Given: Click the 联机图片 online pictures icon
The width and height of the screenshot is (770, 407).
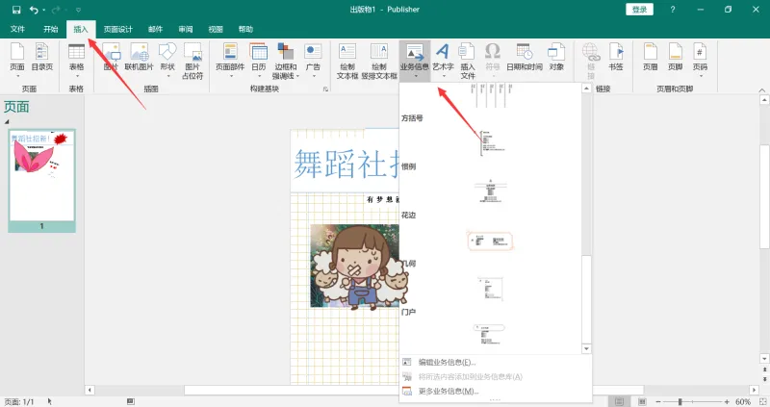Looking at the screenshot, I should pyautogui.click(x=139, y=57).
